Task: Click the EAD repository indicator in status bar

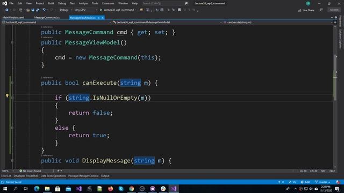Action: tap(305, 182)
